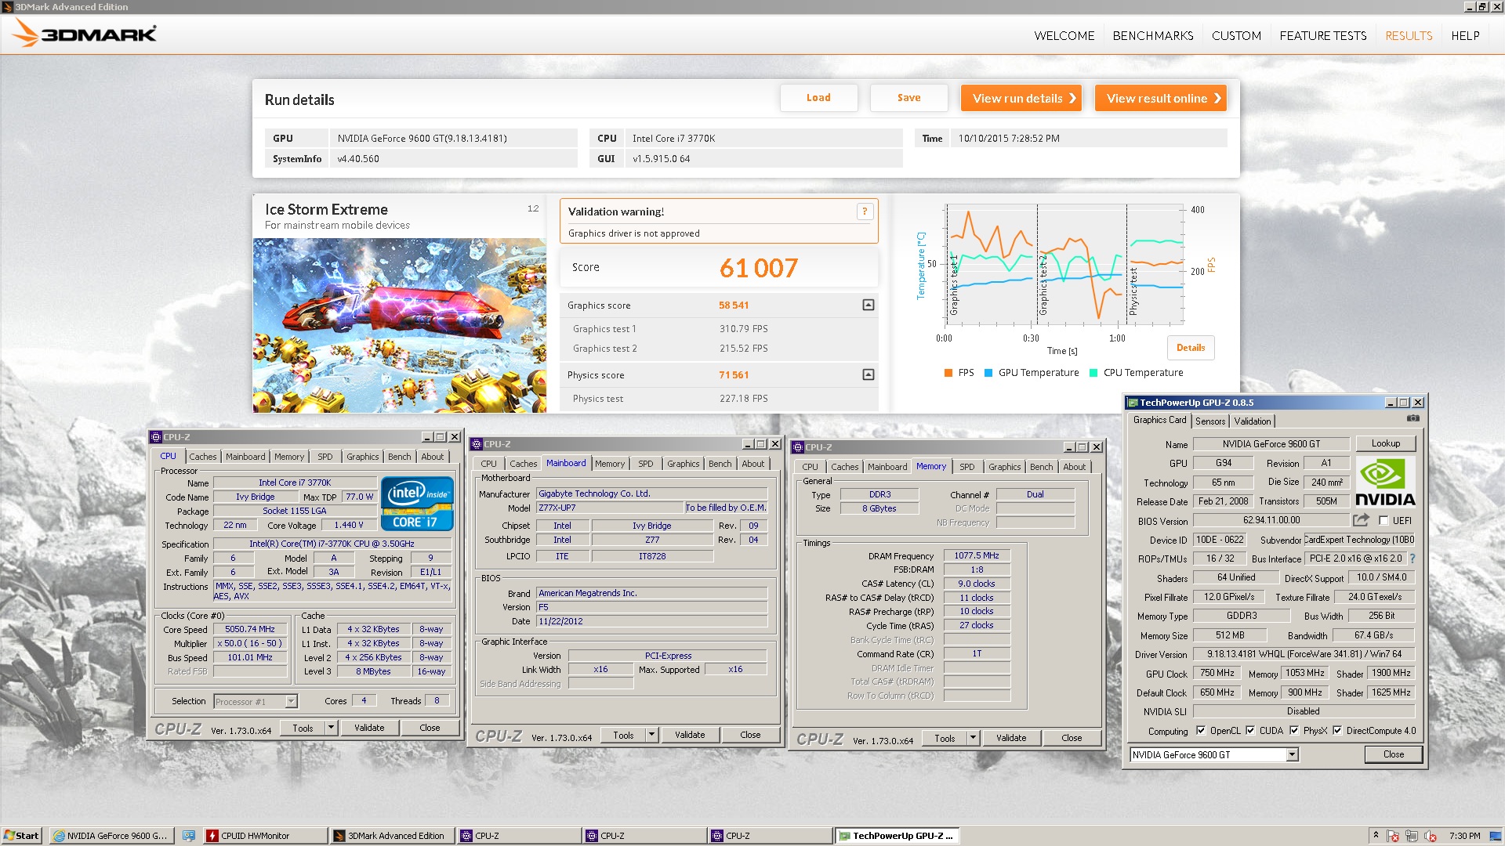1505x846 pixels.
Task: Click the Intel Core i7 badge in CPU-Z
Action: pos(417,504)
